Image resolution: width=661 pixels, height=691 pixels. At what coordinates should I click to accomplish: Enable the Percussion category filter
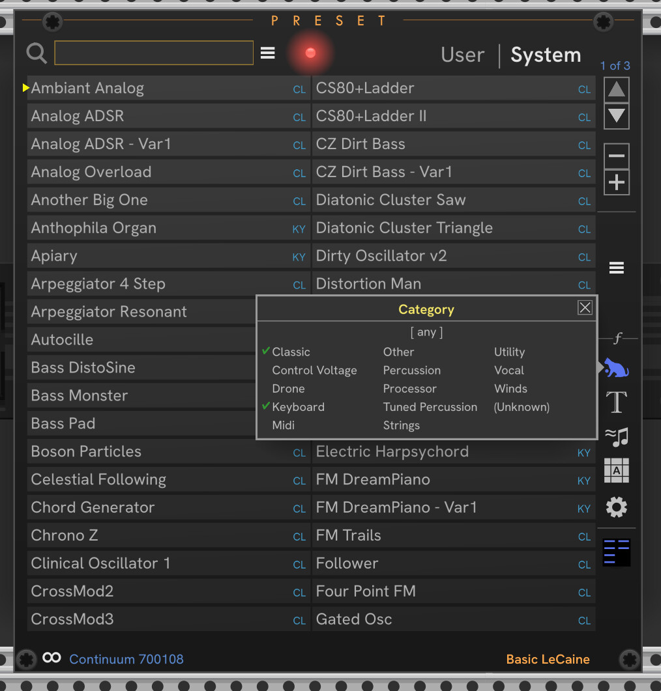(411, 371)
